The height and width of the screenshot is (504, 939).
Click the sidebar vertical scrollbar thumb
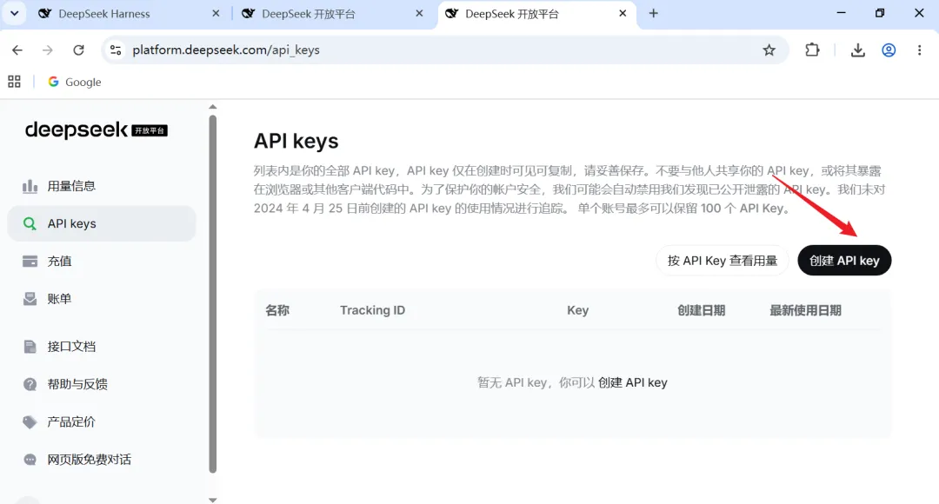[x=213, y=294]
